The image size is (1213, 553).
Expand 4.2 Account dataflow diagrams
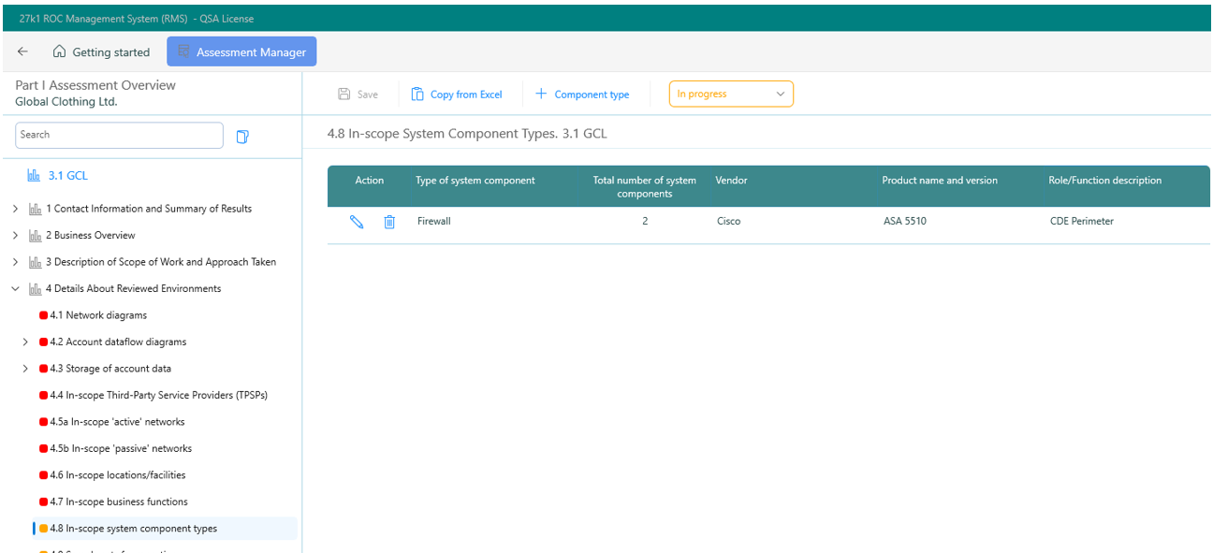[25, 342]
